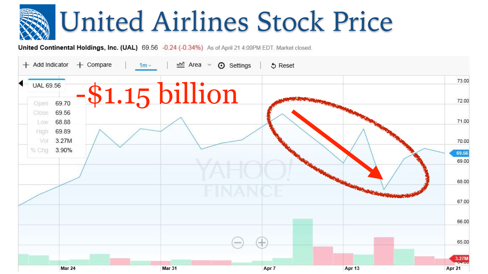Click the United Airlines globe logo
This screenshot has width=488, height=274.
coord(37,22)
